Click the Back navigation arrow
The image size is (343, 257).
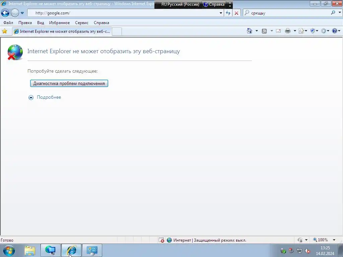pos(5,13)
